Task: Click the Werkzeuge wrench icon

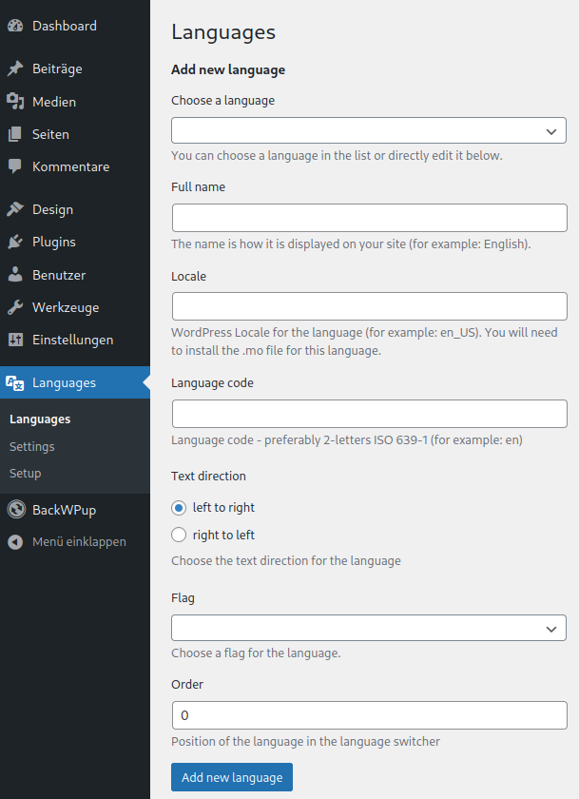Action: (x=15, y=307)
